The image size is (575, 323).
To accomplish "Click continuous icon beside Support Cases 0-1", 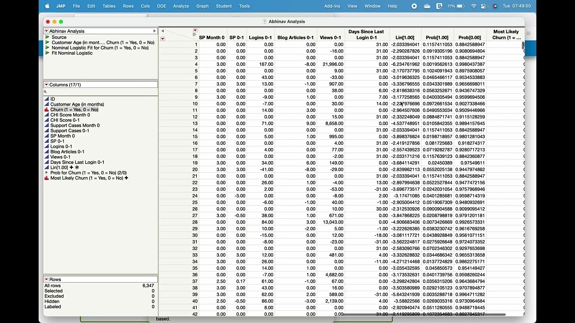I will 46,131.
